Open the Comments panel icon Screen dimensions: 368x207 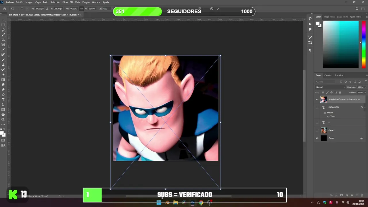click(310, 29)
